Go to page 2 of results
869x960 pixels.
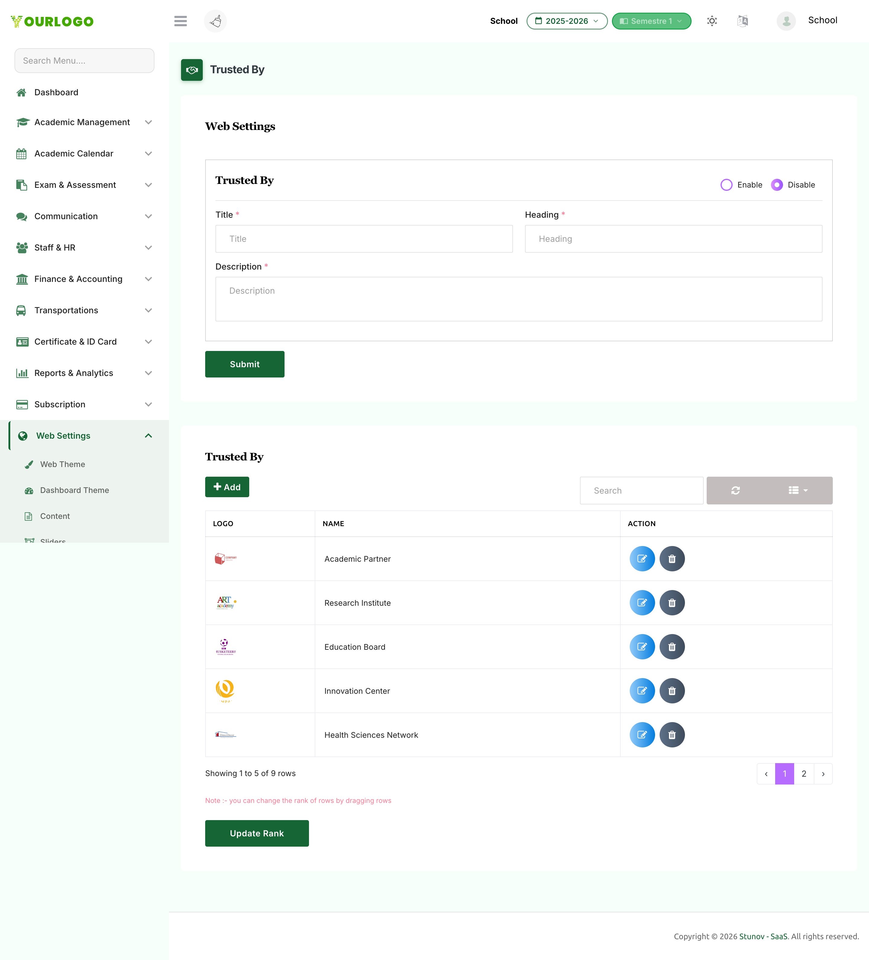click(x=804, y=774)
